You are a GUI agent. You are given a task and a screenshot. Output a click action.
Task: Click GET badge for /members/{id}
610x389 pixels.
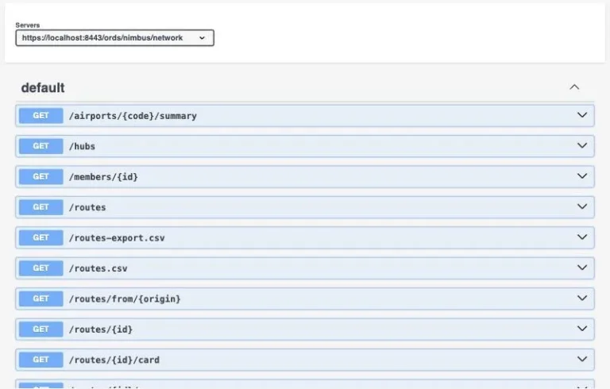41,176
